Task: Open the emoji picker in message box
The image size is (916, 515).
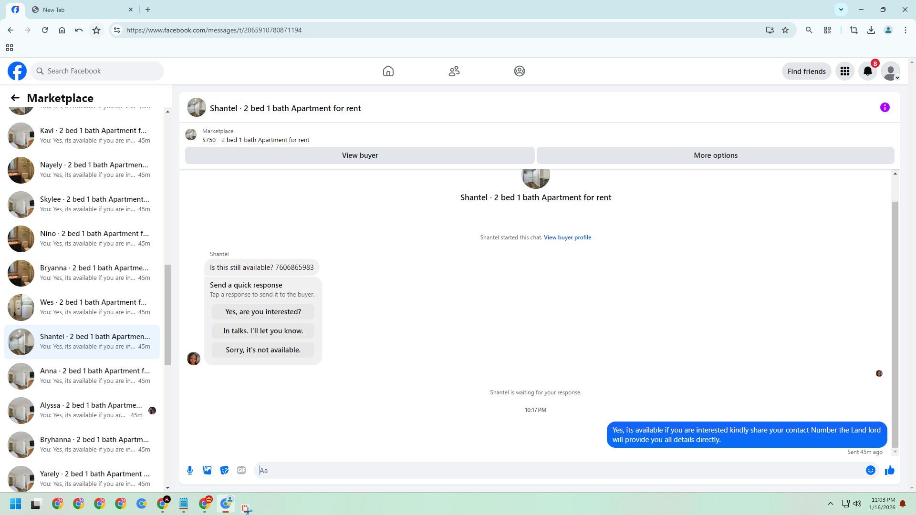Action: (x=871, y=470)
